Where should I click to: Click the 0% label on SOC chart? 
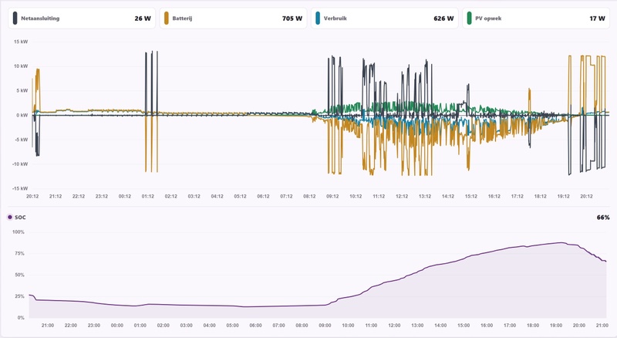[x=21, y=317]
